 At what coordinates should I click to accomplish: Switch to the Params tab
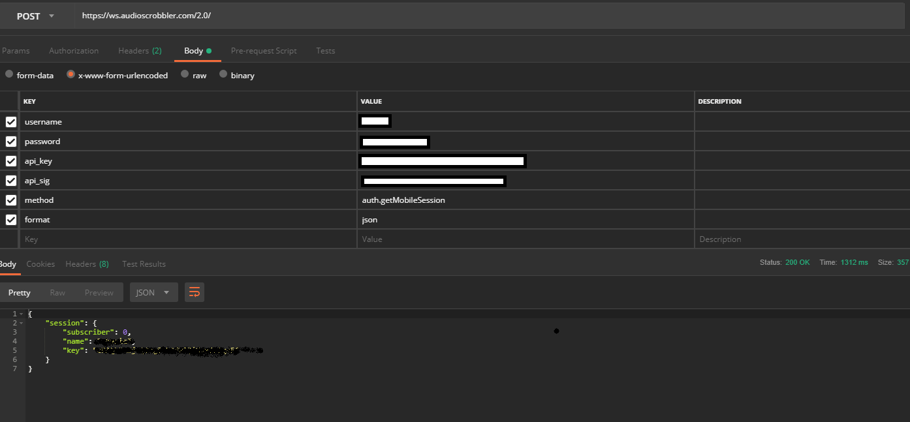tap(16, 51)
